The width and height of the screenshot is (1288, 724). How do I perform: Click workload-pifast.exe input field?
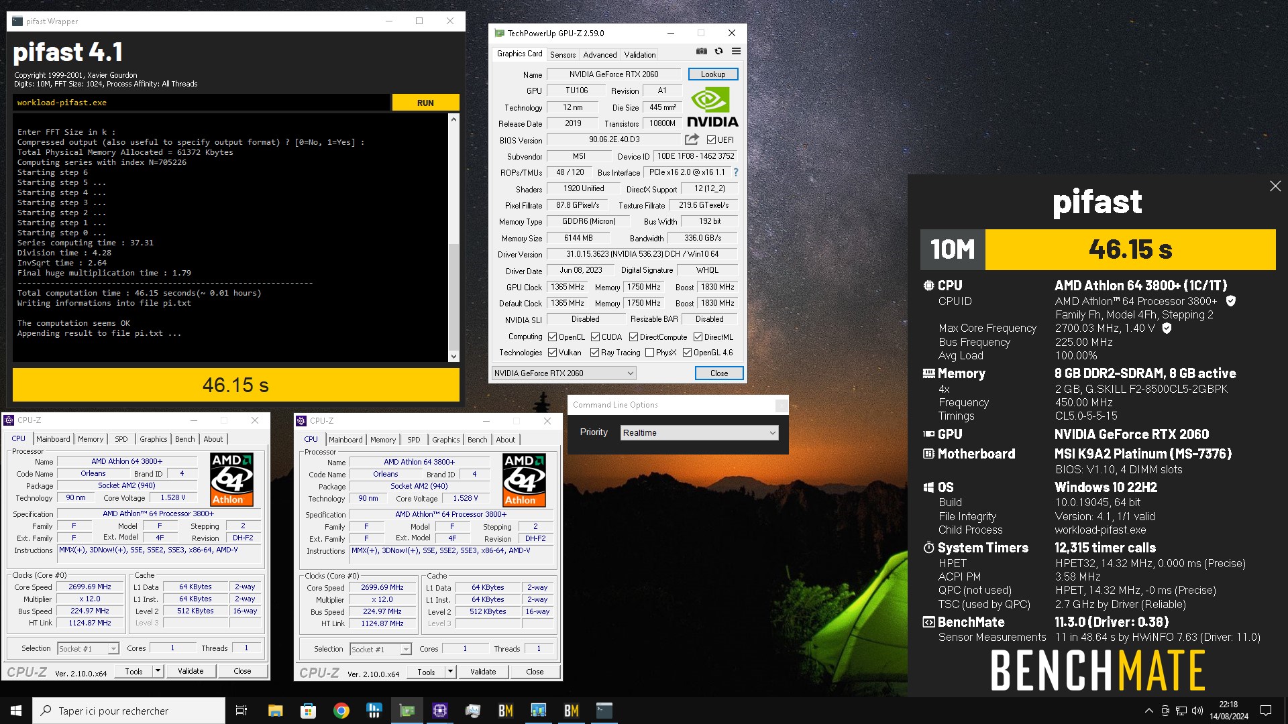tap(201, 103)
